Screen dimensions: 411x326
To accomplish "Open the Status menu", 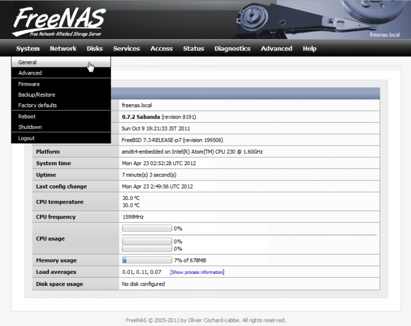I will tap(193, 48).
